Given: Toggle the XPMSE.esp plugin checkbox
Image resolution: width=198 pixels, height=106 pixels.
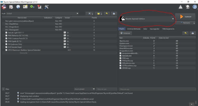Looking at the screenshot, I should pos(120,68).
